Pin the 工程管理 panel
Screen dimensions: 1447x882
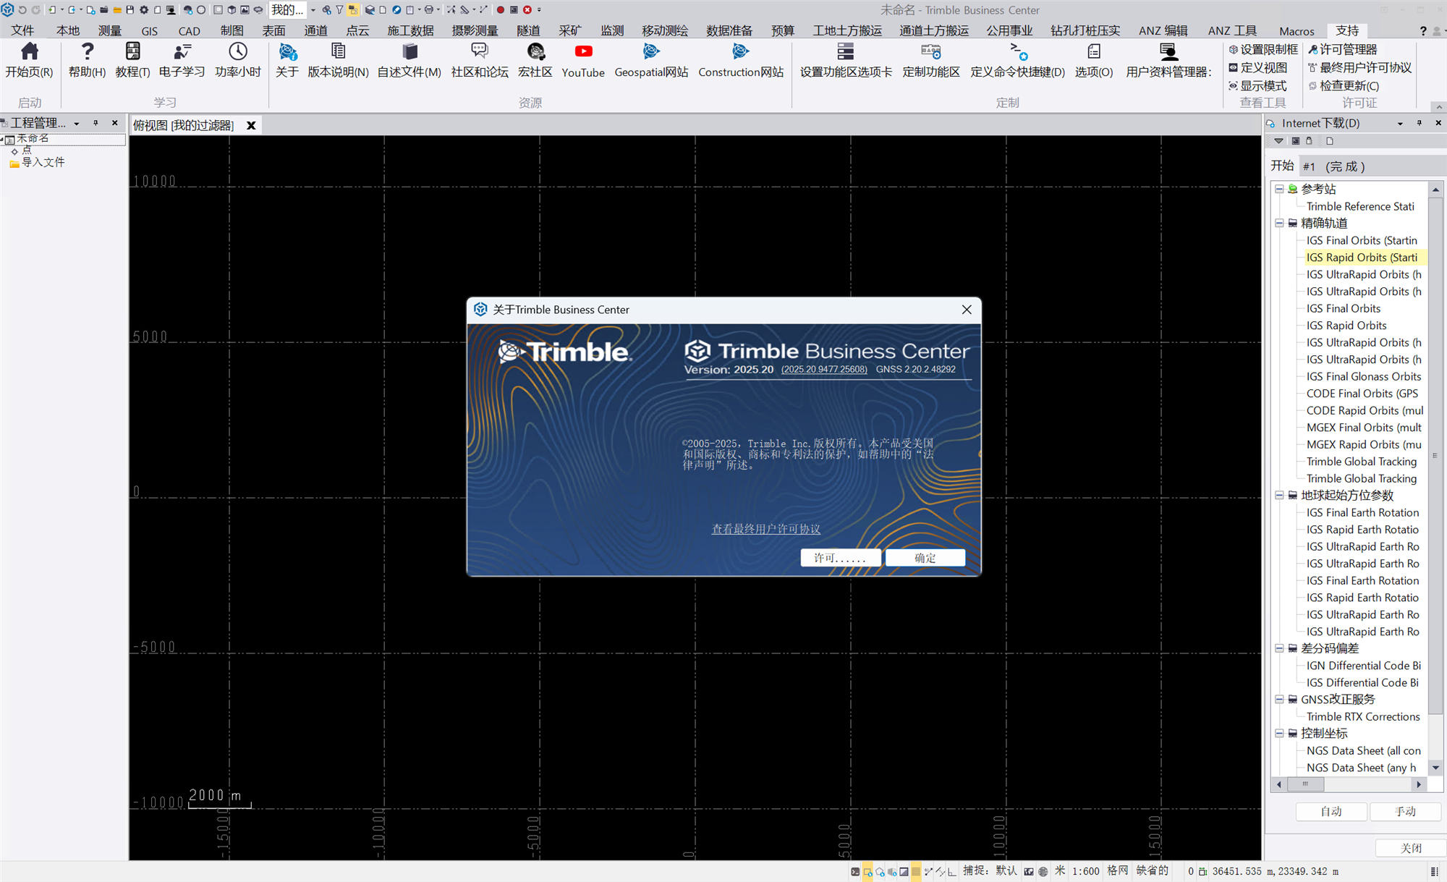click(96, 123)
